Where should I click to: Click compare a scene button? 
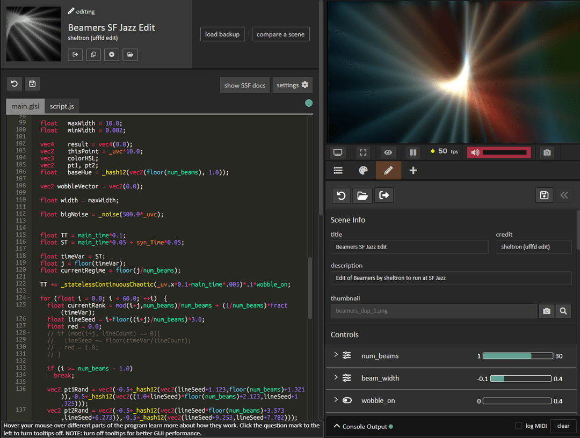(281, 34)
